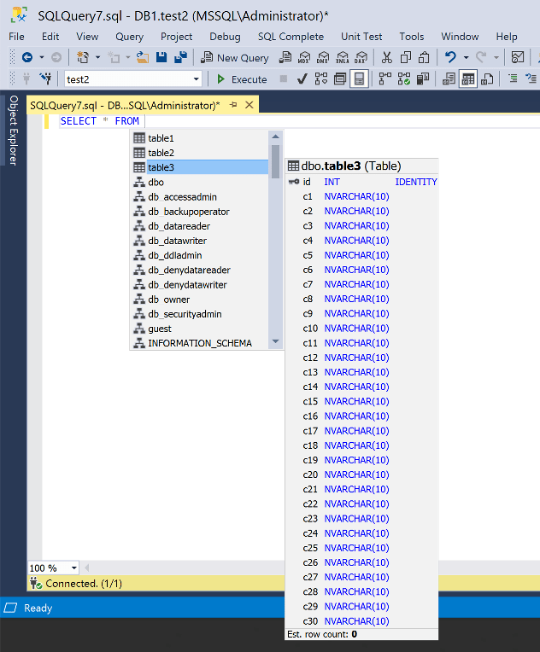Click the DAX query icon

361,57
